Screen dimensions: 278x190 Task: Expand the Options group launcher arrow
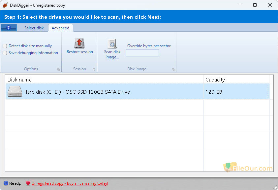tap(58, 70)
